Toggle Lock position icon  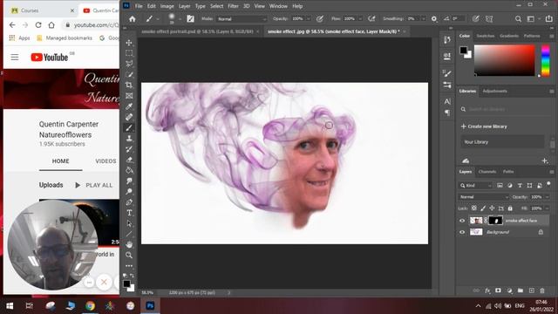[x=492, y=208]
